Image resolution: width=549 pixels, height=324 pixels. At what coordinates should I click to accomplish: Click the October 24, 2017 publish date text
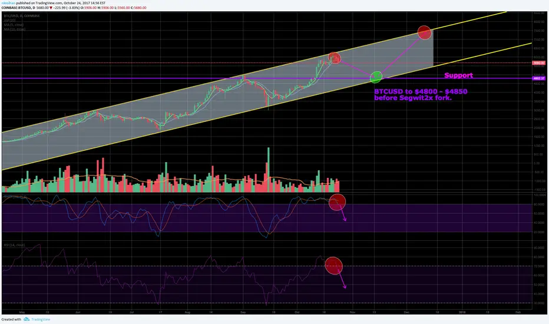pyautogui.click(x=78, y=3)
